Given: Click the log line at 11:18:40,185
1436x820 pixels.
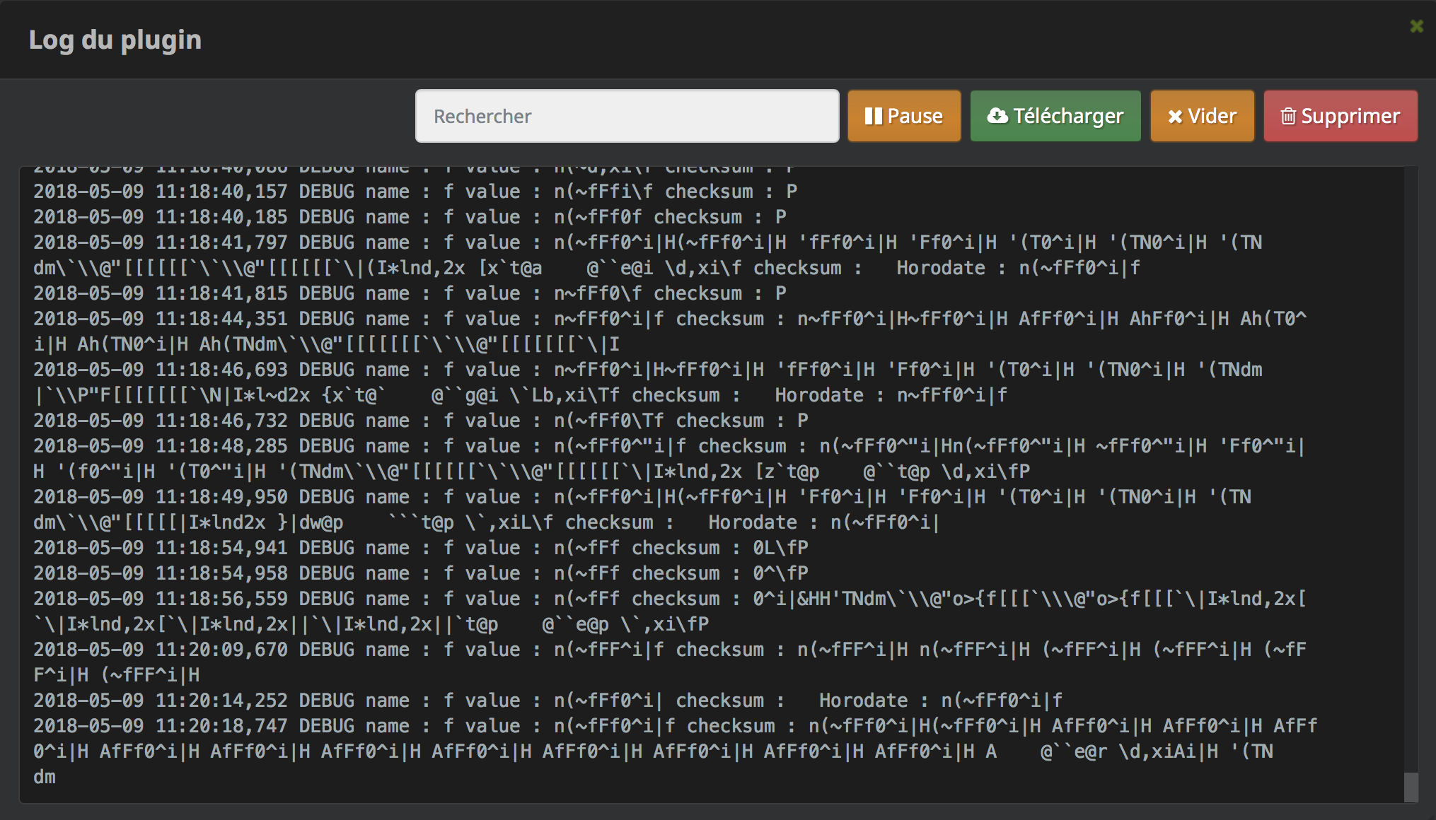Looking at the screenshot, I should (x=410, y=217).
